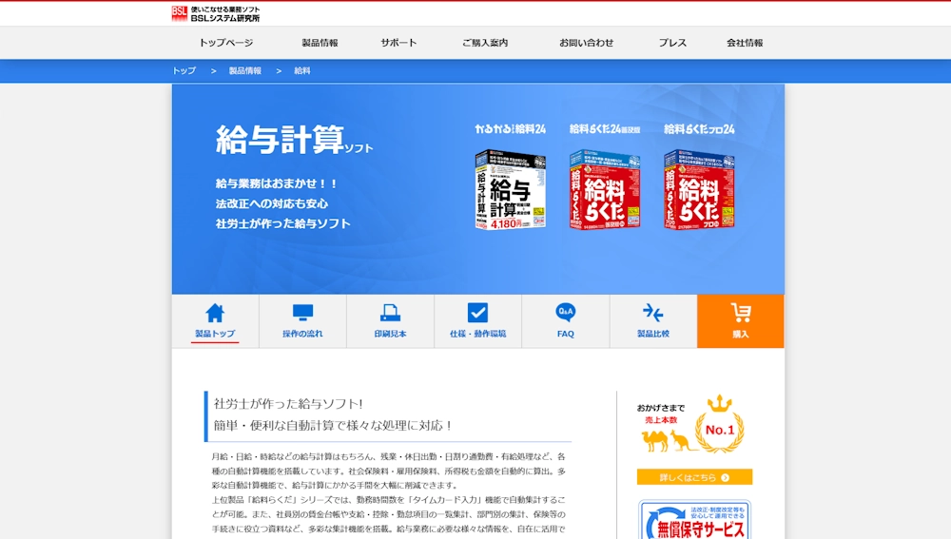The height and width of the screenshot is (539, 951).
Task: Click the FAQ speech bubble icon
Action: [x=566, y=314]
